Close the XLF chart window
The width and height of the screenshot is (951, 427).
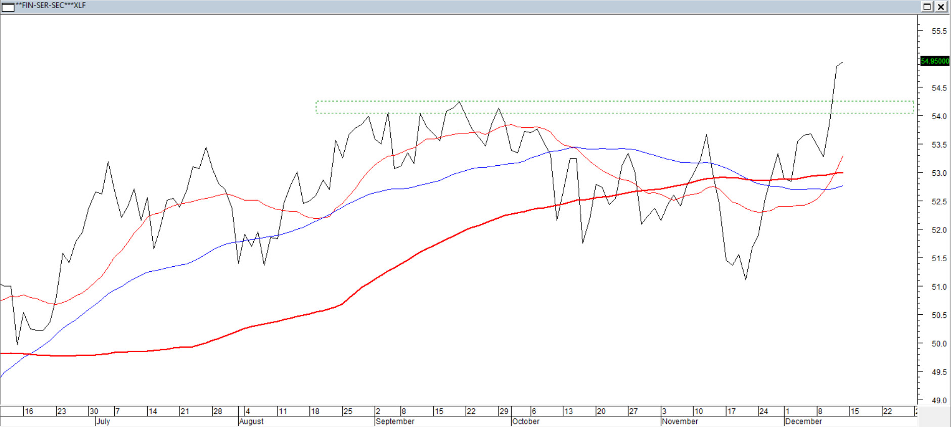point(940,7)
